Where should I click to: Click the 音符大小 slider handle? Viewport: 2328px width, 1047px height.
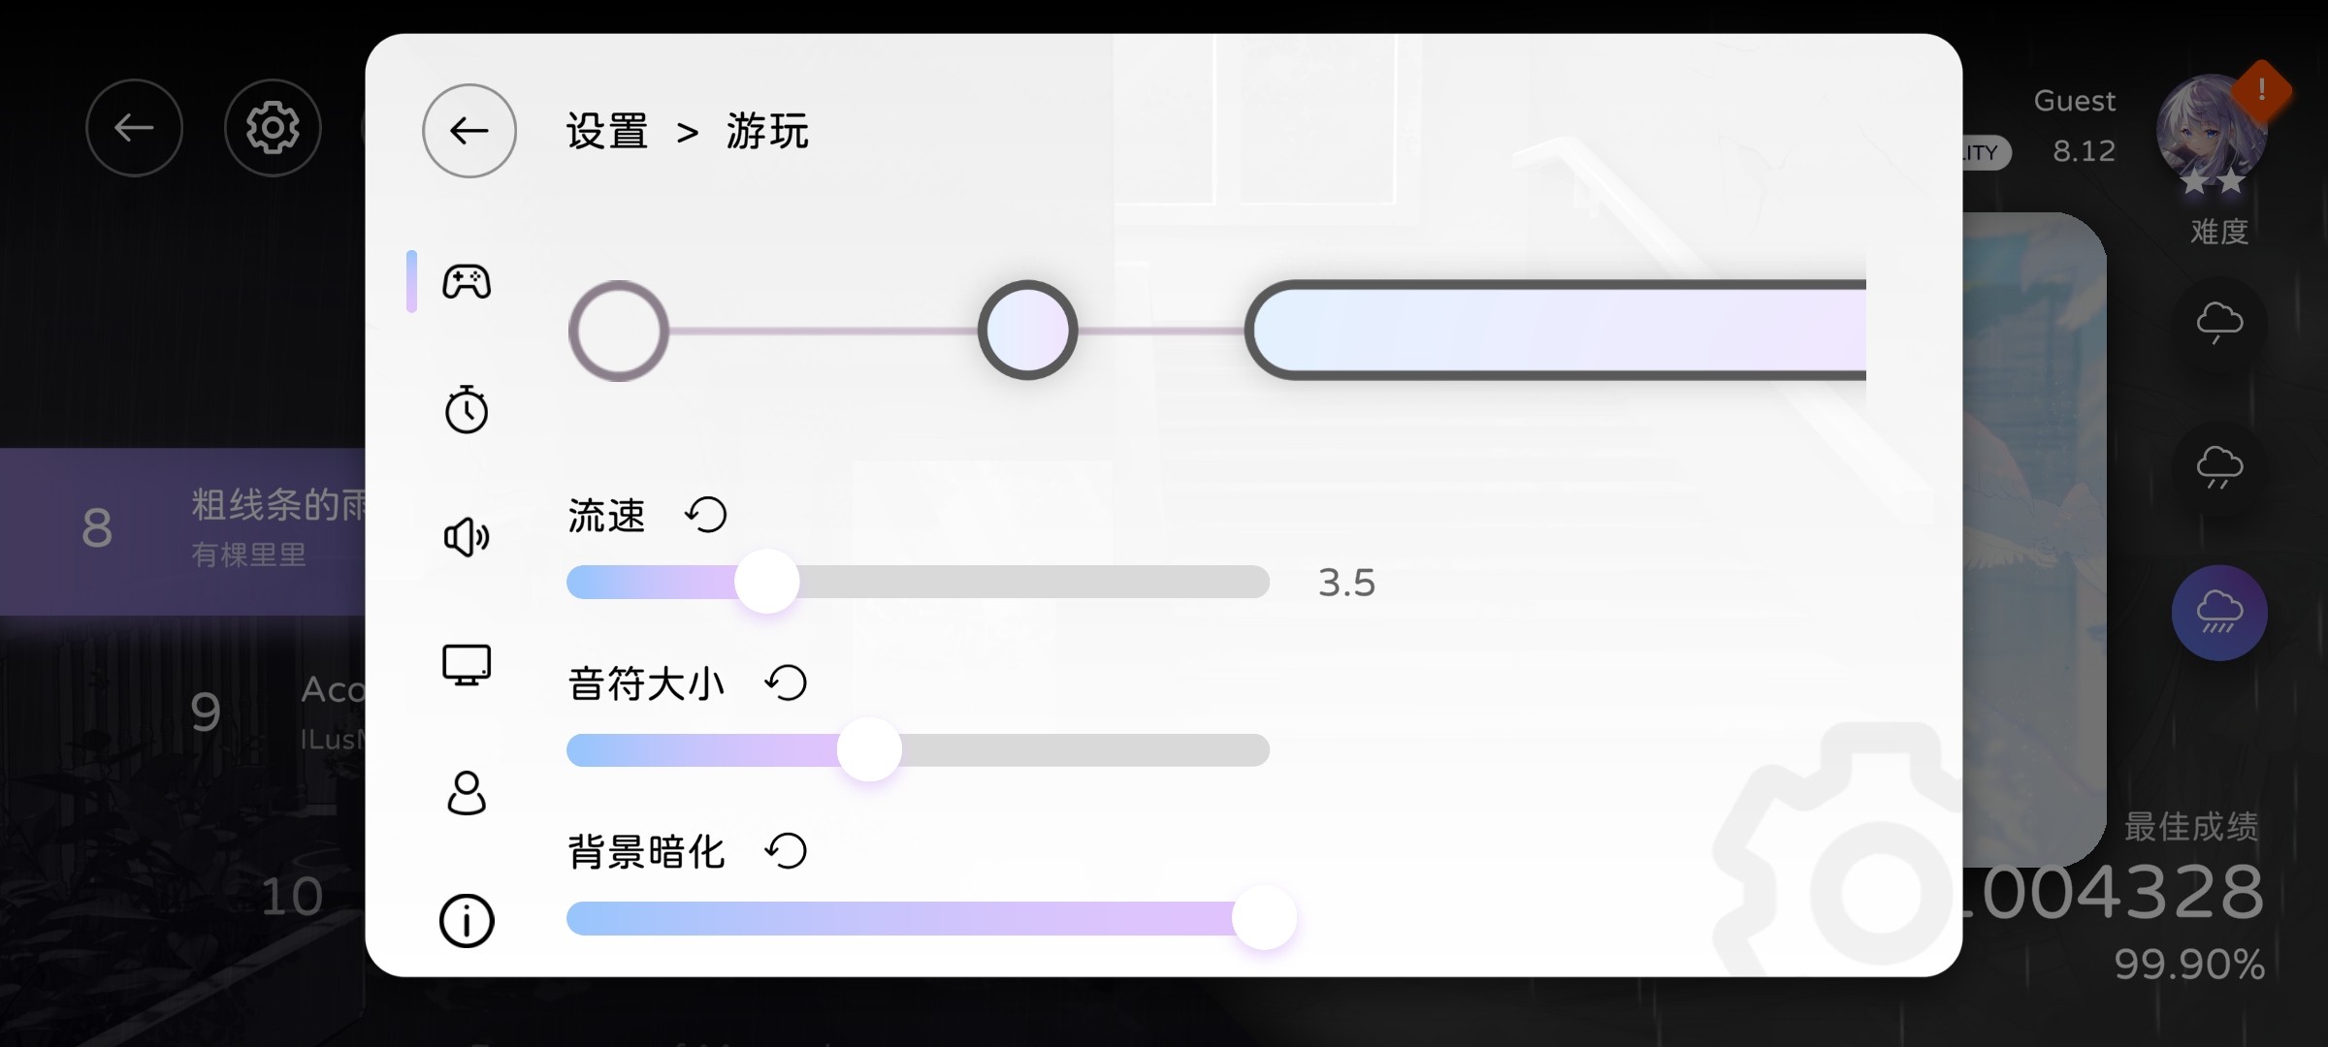click(869, 749)
